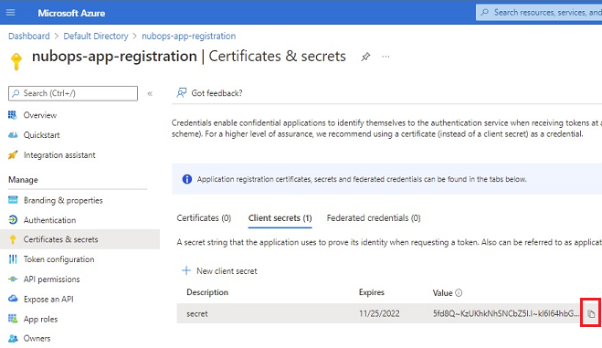
Task: Open Branding & properties menu item
Action: [x=63, y=200]
